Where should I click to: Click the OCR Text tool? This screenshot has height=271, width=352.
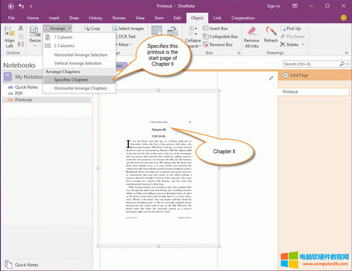tap(124, 37)
